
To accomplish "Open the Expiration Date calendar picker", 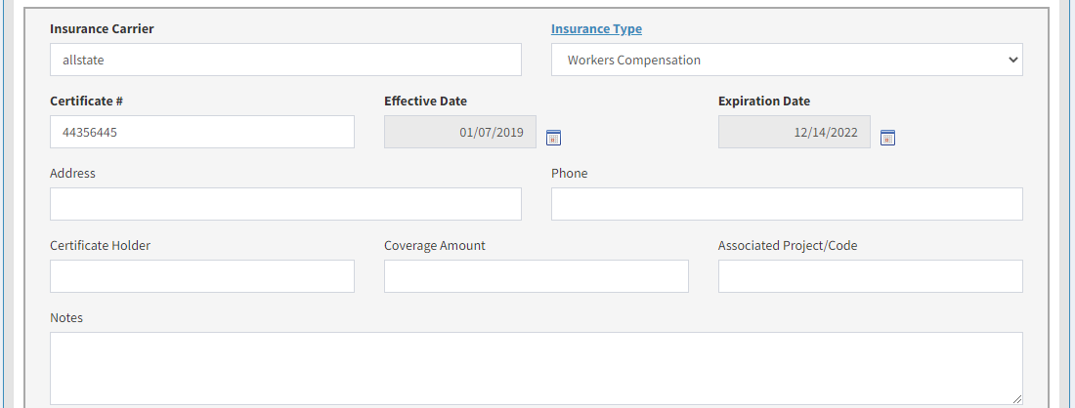I will [x=887, y=138].
